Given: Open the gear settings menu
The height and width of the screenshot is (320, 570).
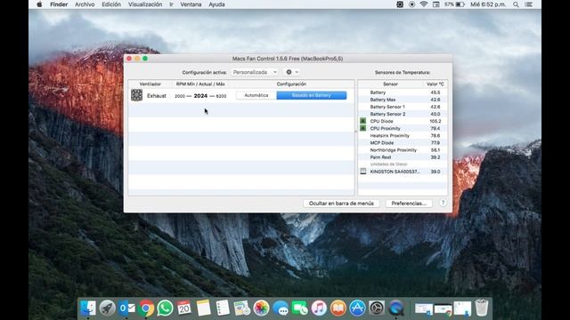Looking at the screenshot, I should (x=292, y=72).
